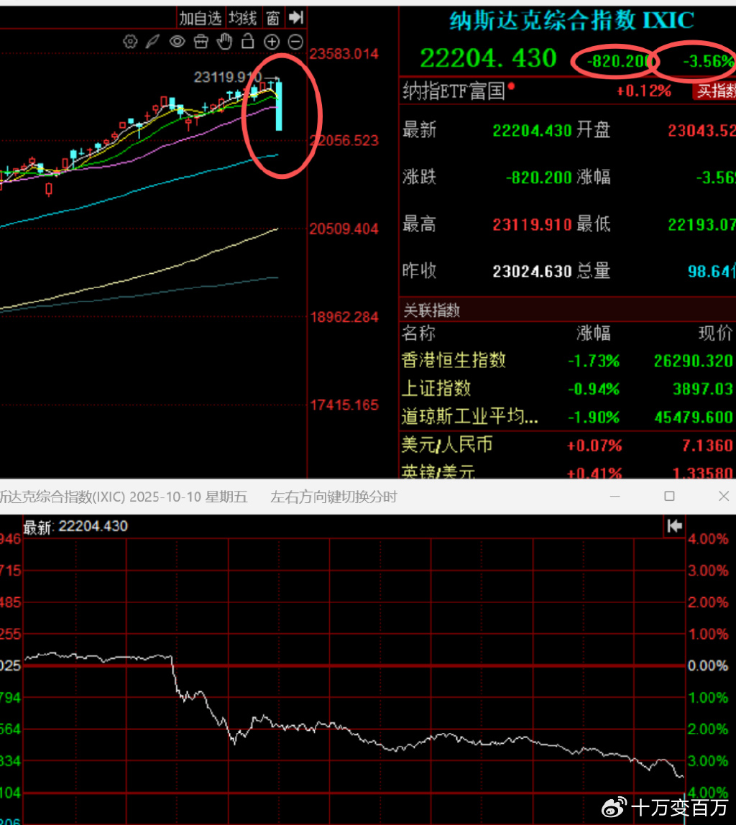The image size is (736, 825).
Task: Toggle chart visibility with eye icon
Action: [x=177, y=41]
